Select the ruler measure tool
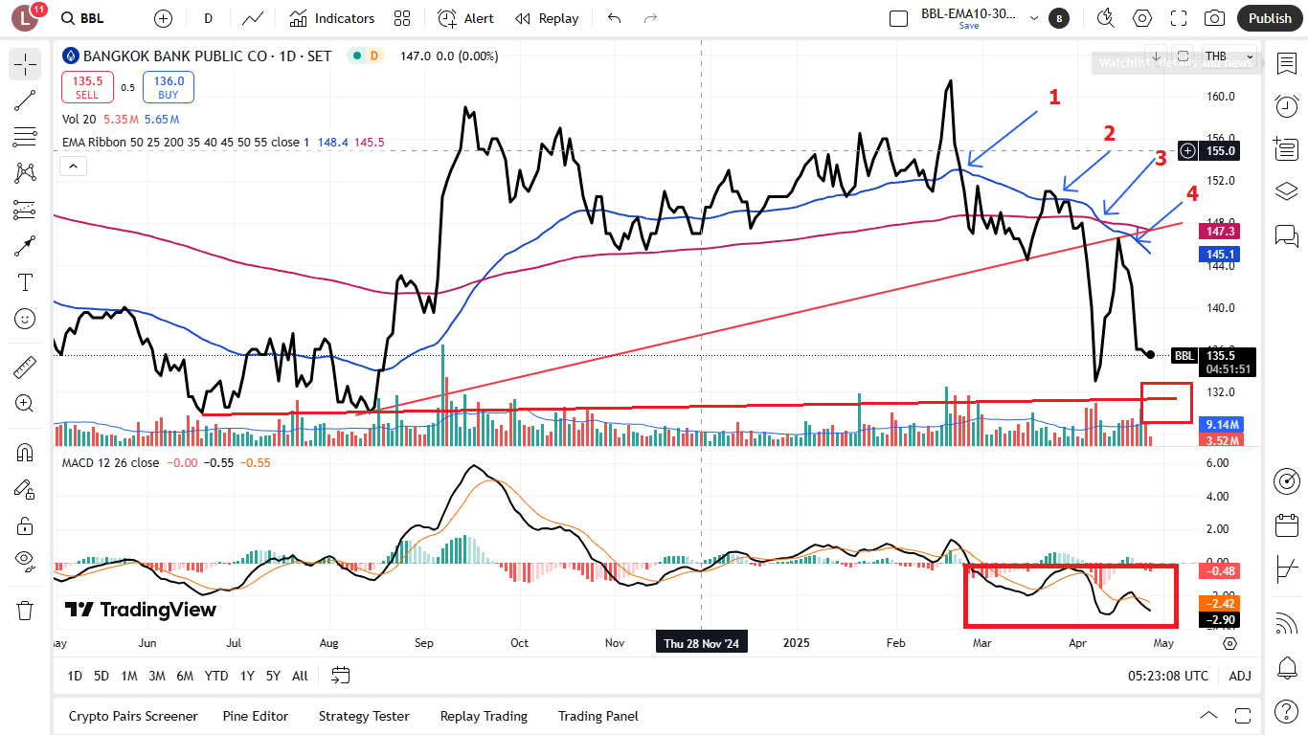1308x735 pixels. (25, 367)
